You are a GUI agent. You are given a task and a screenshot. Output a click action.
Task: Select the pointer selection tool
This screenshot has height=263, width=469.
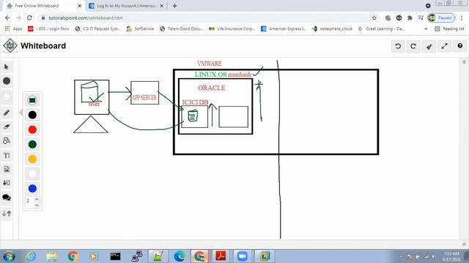(7, 67)
